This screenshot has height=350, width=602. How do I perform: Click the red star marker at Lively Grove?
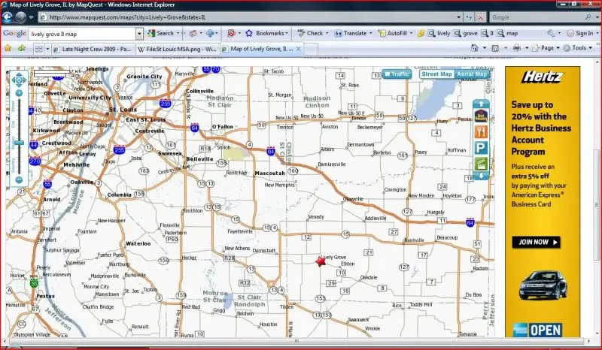tap(321, 261)
